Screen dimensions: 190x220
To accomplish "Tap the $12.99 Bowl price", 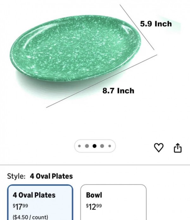I will [94, 206].
